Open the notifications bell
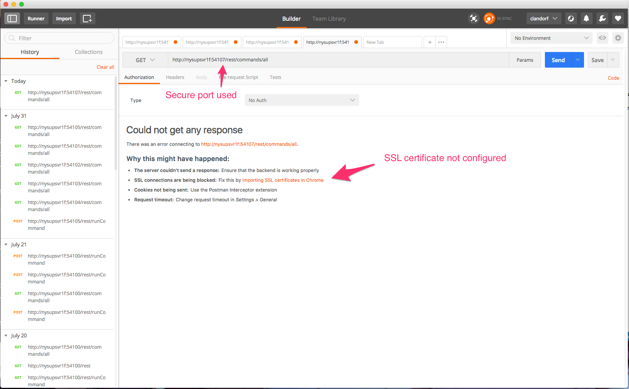This screenshot has height=389, width=629. (586, 18)
